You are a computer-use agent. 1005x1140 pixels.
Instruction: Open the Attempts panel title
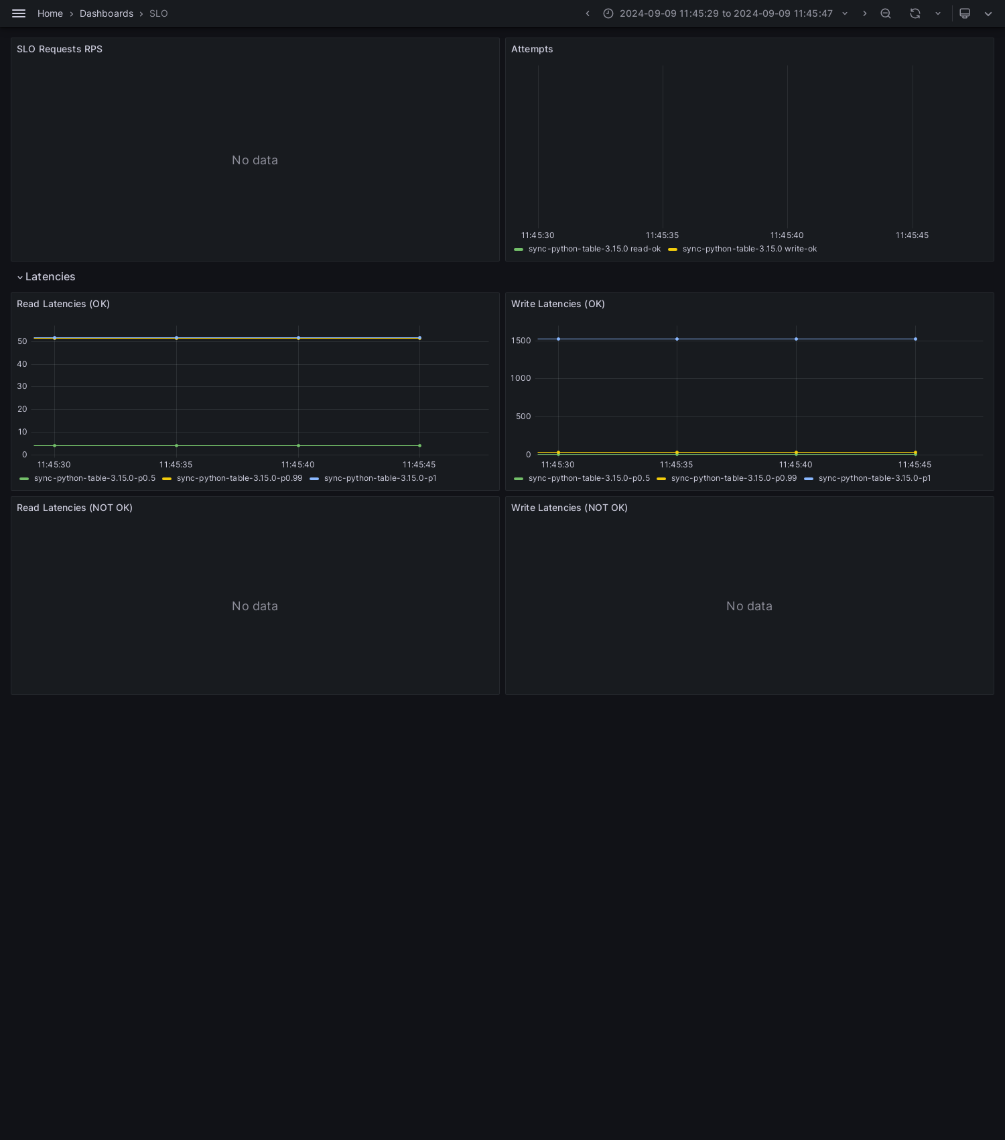532,49
